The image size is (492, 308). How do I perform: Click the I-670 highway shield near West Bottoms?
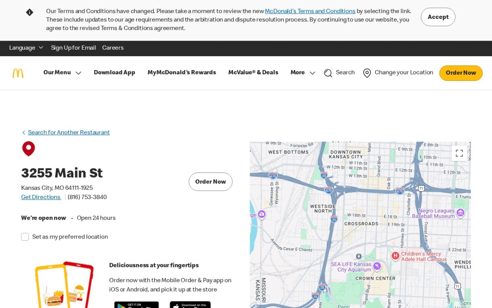273,175
